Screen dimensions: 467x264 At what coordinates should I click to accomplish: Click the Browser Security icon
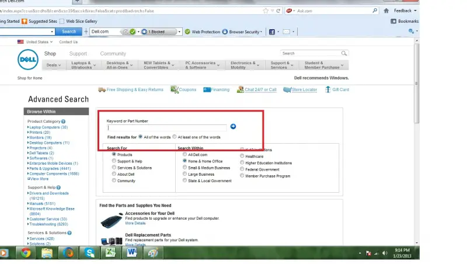coord(225,32)
